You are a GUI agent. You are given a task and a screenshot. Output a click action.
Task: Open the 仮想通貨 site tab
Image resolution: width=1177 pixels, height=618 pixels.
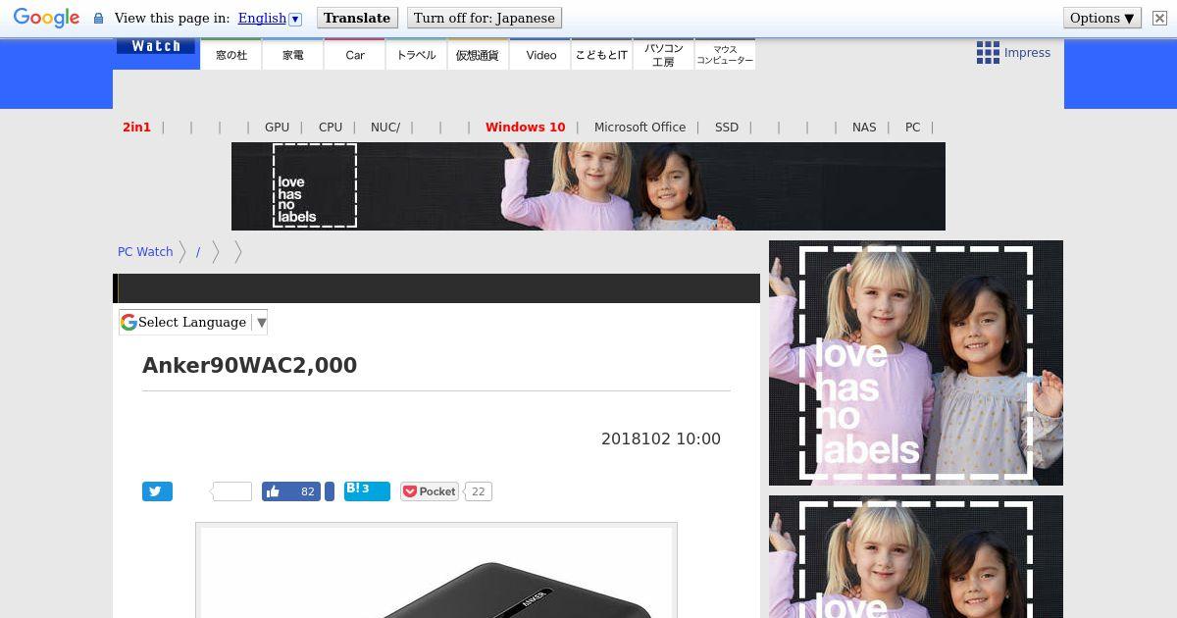[478, 55]
